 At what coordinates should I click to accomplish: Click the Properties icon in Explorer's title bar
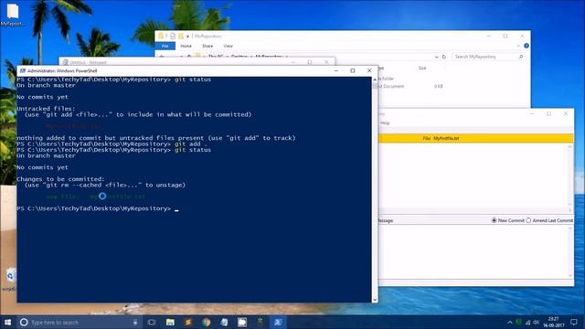tap(173, 36)
